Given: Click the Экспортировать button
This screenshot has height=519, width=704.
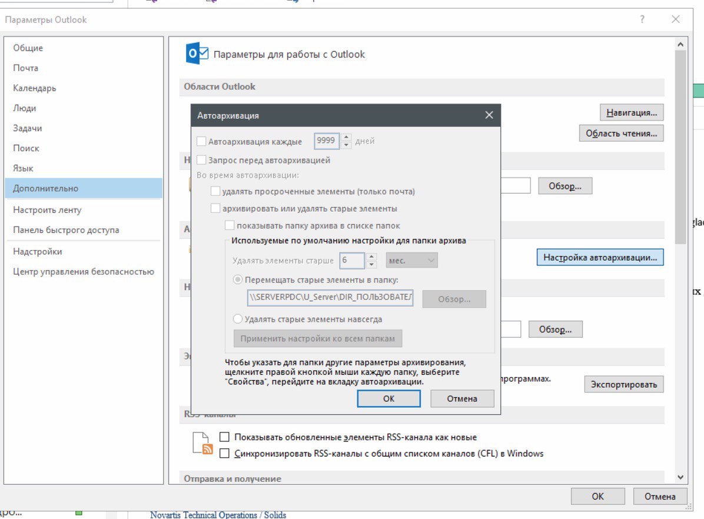Looking at the screenshot, I should click(624, 384).
